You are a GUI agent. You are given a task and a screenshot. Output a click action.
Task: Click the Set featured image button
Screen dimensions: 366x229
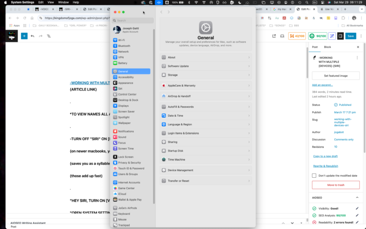336,75
